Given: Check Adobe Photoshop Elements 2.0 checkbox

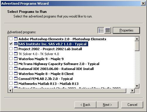Looking at the screenshot, I should pyautogui.click(x=11, y=39).
